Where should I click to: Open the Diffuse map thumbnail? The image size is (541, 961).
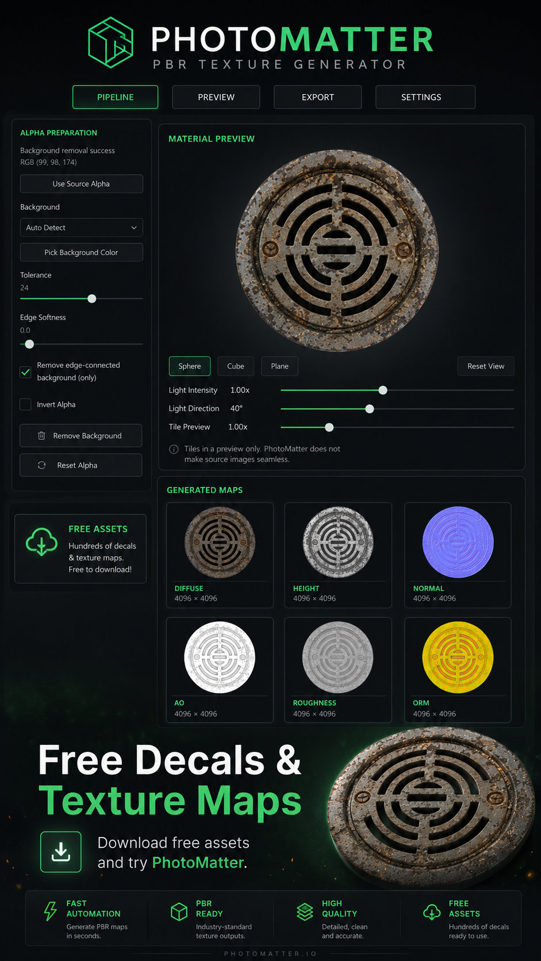click(220, 555)
